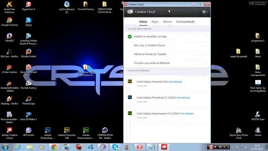Switch to the Apps tab
This screenshot has width=268, height=151.
[155, 22]
